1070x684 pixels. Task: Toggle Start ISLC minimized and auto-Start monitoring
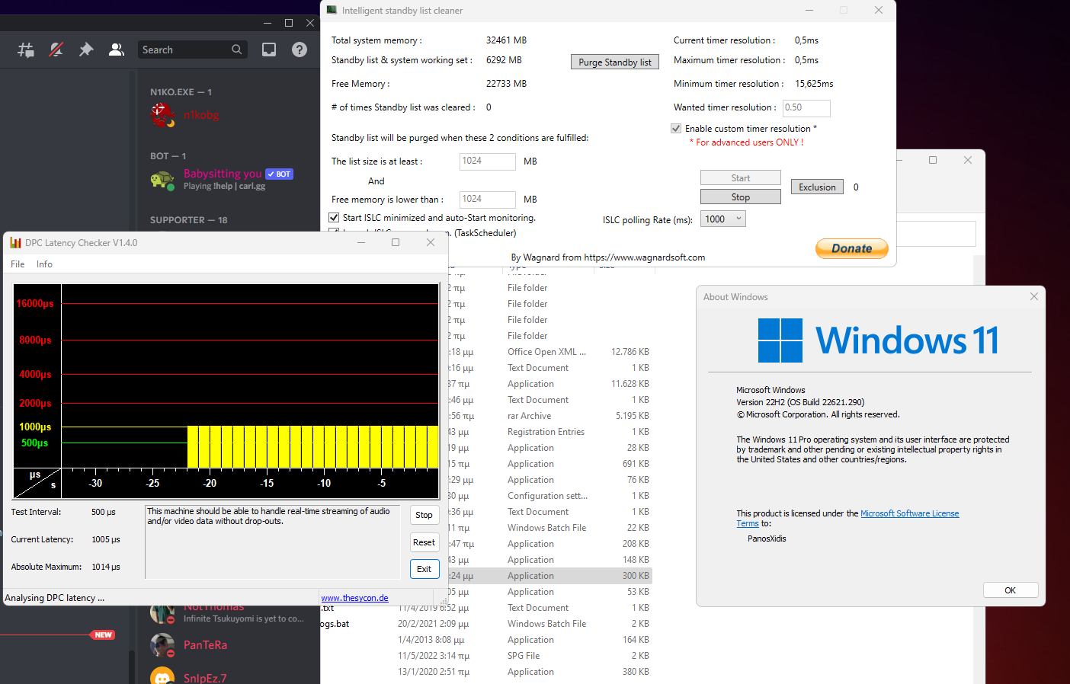click(x=334, y=218)
